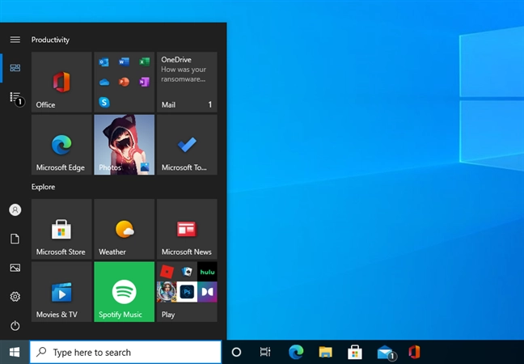Open Cortana from the taskbar

click(236, 352)
